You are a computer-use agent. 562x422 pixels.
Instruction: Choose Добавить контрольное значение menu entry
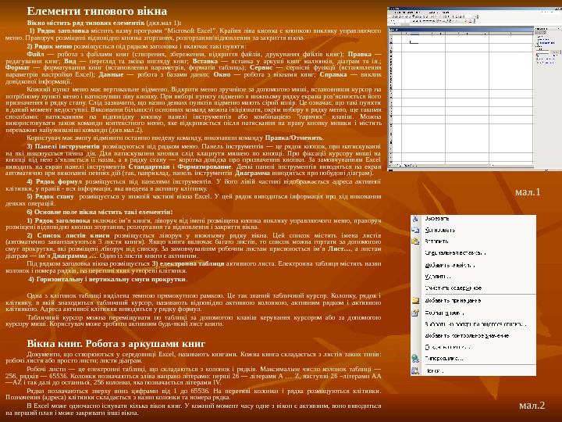[x=467, y=336]
